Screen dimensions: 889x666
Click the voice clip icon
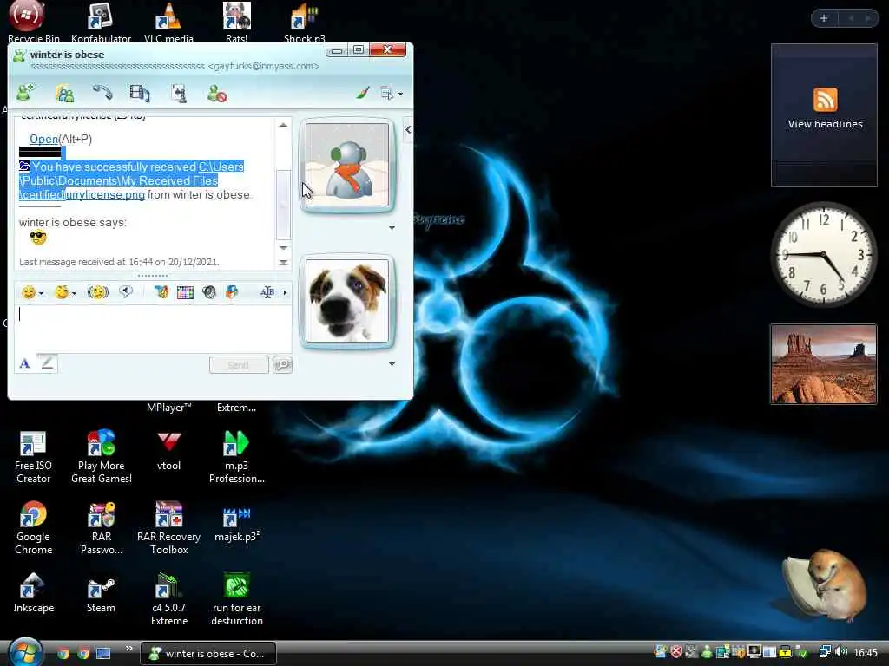coord(126,291)
